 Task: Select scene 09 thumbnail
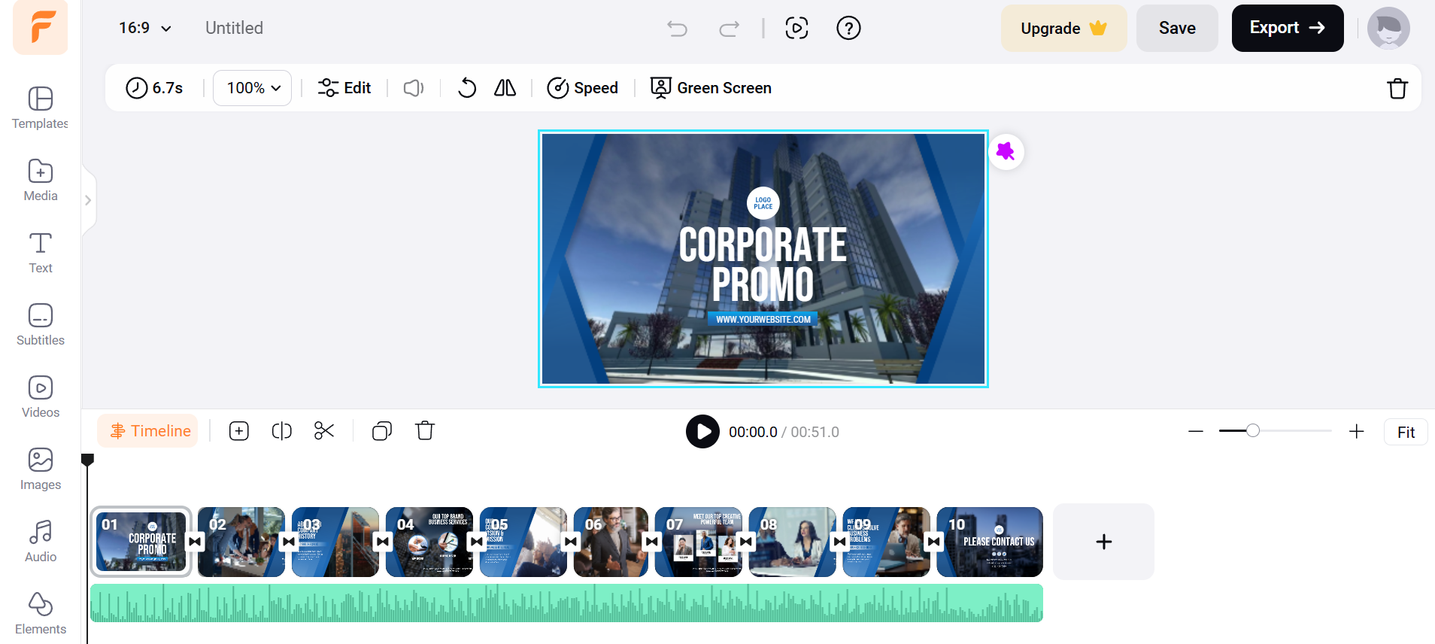887,542
